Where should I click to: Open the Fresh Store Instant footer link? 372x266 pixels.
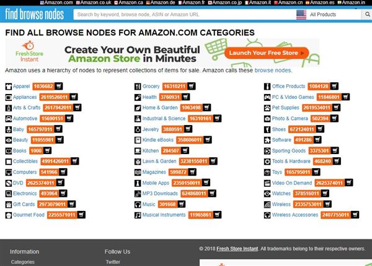237,249
